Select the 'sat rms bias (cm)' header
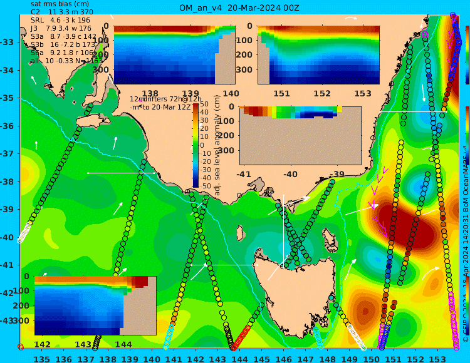The width and height of the screenshot is (470, 363). [60, 4]
